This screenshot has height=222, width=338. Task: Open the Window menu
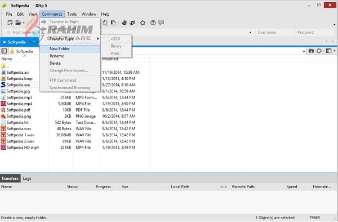88,14
